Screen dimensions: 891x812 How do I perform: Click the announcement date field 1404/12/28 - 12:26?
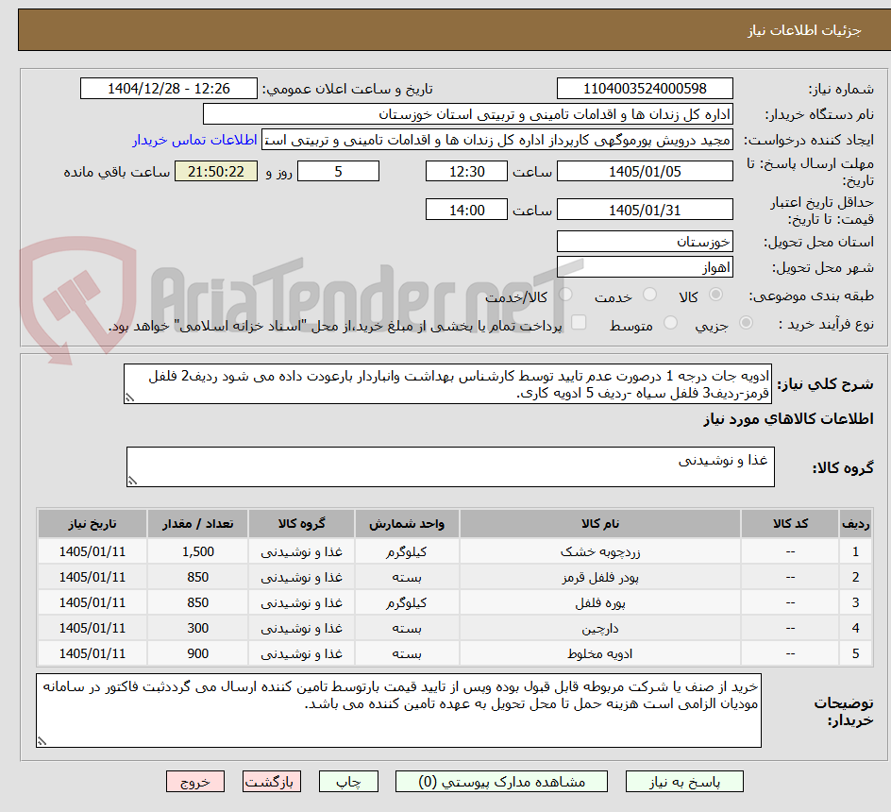pos(169,89)
